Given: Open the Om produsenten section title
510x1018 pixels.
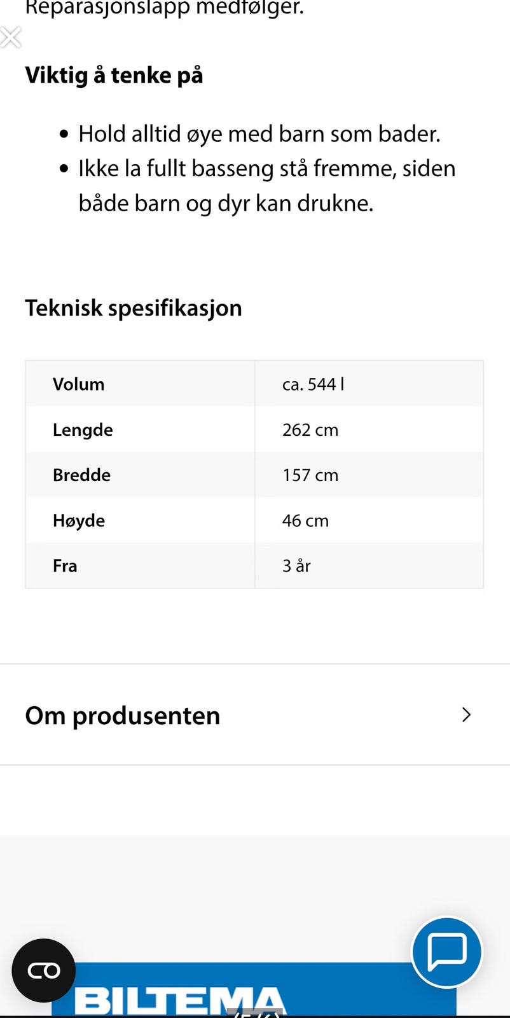Looking at the screenshot, I should [123, 715].
